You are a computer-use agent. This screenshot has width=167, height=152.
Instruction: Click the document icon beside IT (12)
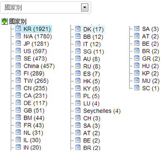coord(78,44)
